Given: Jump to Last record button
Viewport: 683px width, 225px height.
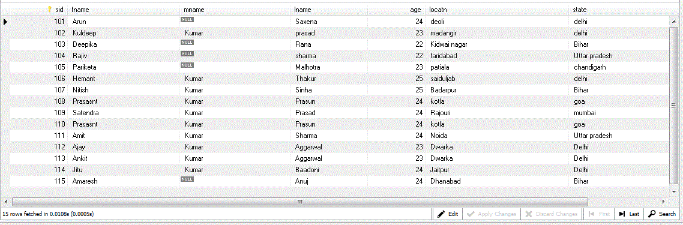Looking at the screenshot, I should point(629,214).
